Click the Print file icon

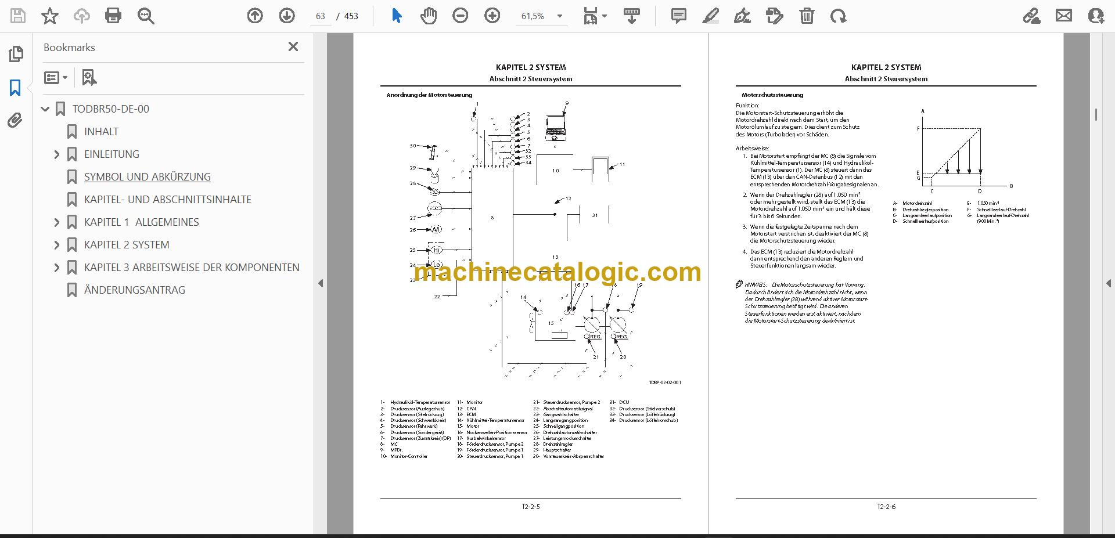(x=113, y=16)
